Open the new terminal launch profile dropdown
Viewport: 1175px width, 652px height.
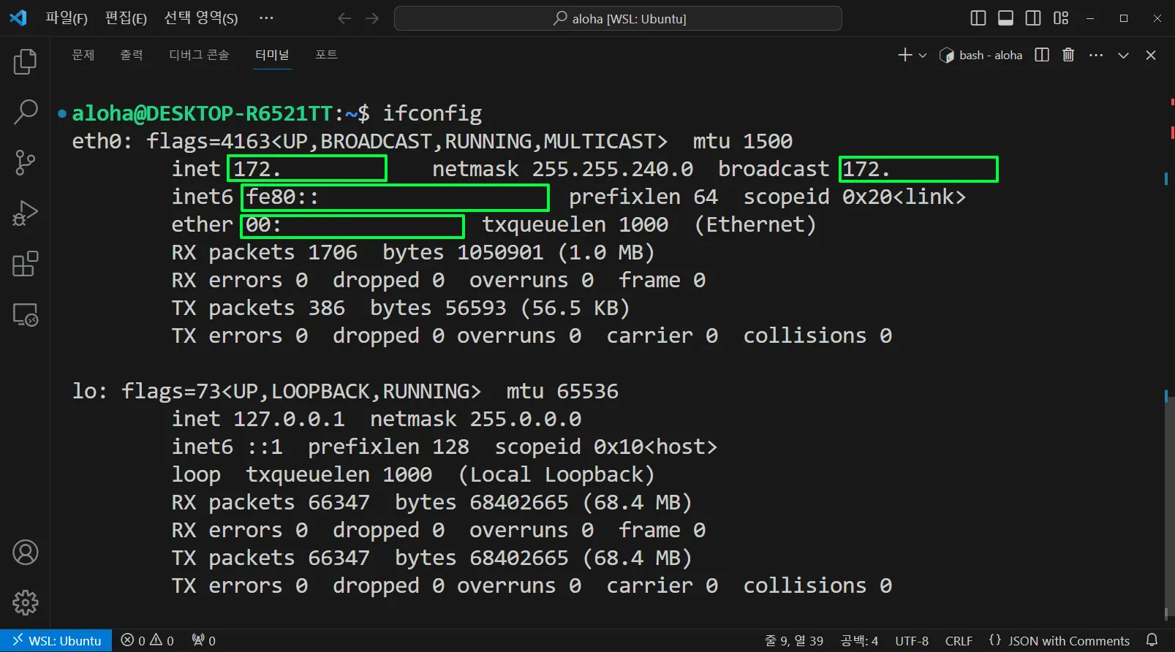(x=923, y=56)
